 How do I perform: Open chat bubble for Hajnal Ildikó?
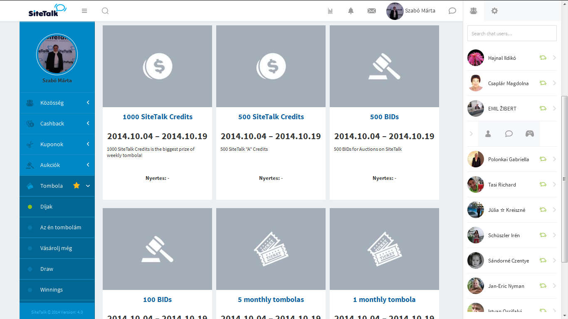[543, 58]
